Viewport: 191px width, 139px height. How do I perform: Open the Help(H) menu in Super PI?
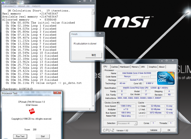tap(36, 6)
